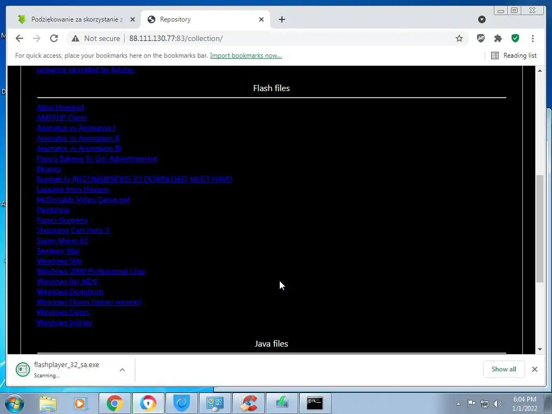This screenshot has width=552, height=414.
Task: Switch to Google Chrome taskbar icon
Action: [x=114, y=403]
